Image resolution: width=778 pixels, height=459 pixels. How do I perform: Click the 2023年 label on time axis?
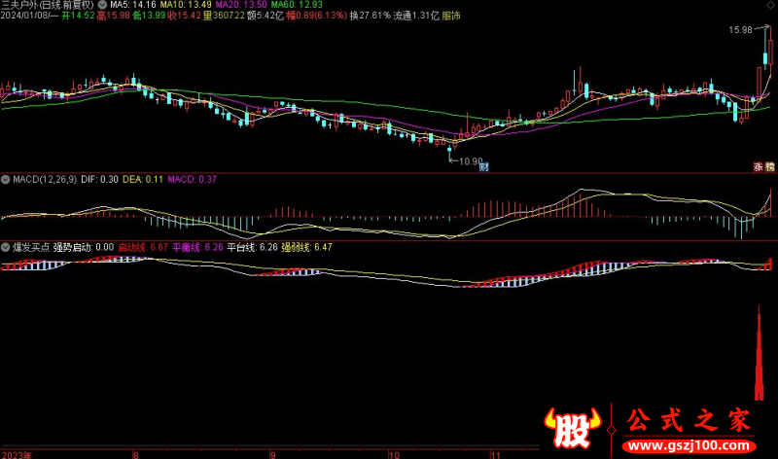pyautogui.click(x=16, y=455)
